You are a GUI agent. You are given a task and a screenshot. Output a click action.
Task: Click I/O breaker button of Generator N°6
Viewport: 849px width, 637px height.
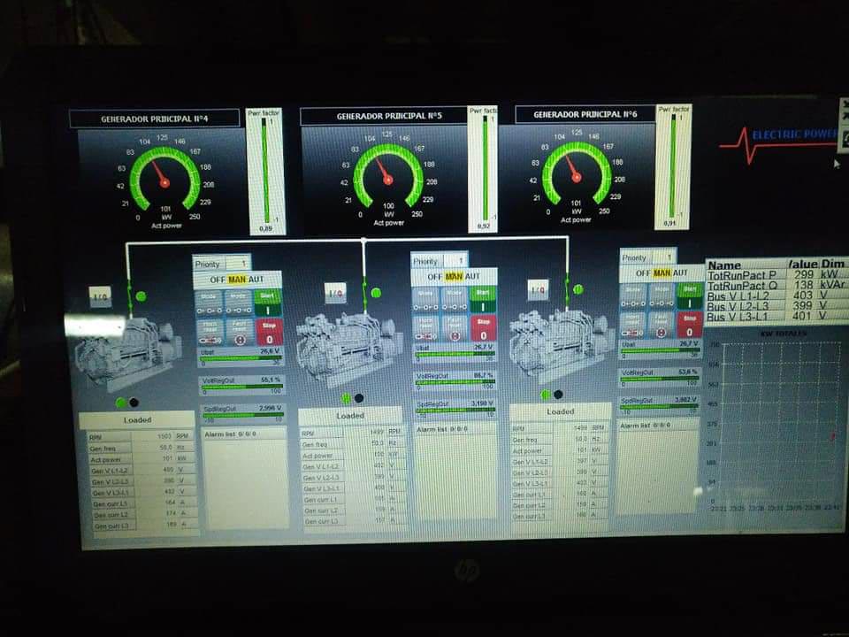pyautogui.click(x=538, y=289)
